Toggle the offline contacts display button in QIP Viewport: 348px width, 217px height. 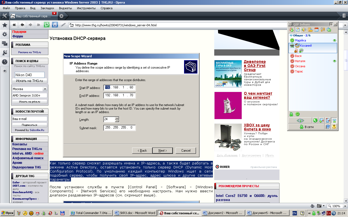pyautogui.click(x=291, y=30)
